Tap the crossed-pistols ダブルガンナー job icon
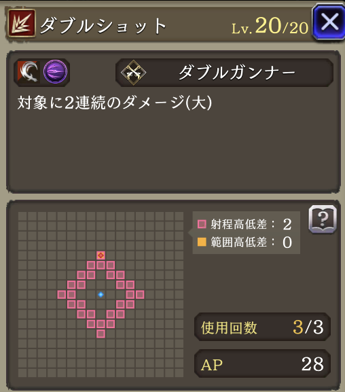 (x=133, y=72)
